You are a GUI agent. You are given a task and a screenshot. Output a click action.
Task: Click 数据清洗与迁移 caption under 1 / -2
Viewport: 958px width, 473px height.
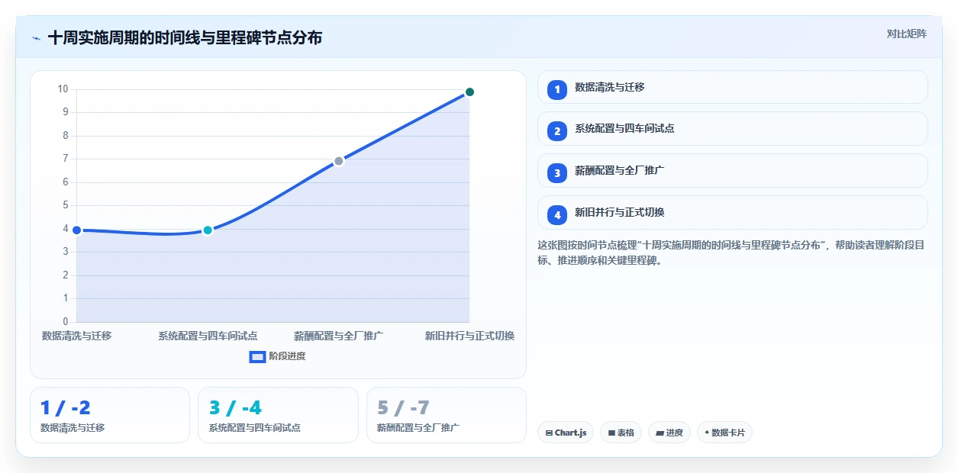73,428
